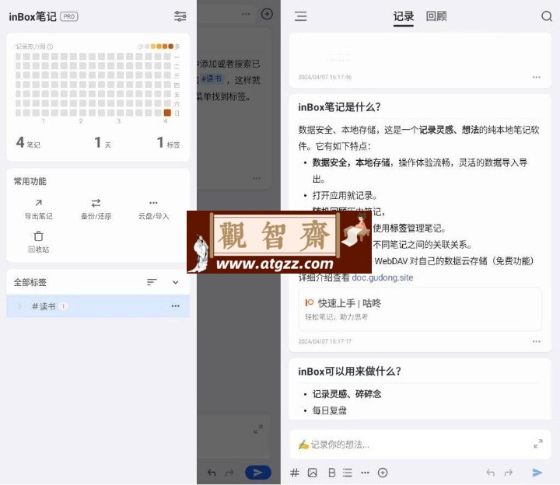
Task: Click the inBox可以用来做什么? note title
Action: point(349,372)
